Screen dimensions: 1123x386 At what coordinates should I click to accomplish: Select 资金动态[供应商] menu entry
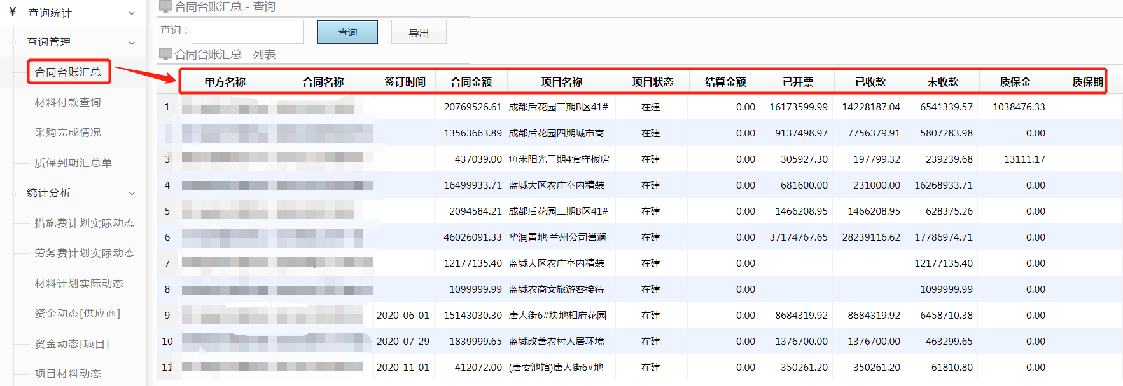click(x=77, y=313)
